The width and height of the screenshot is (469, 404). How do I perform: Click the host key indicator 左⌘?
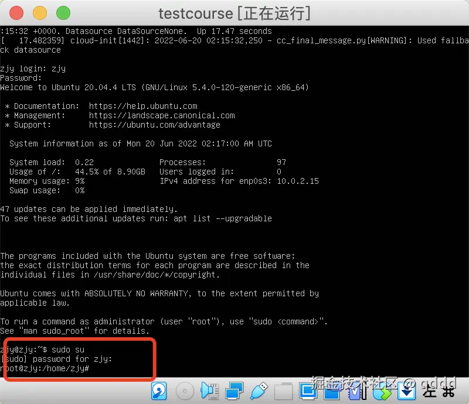(439, 392)
